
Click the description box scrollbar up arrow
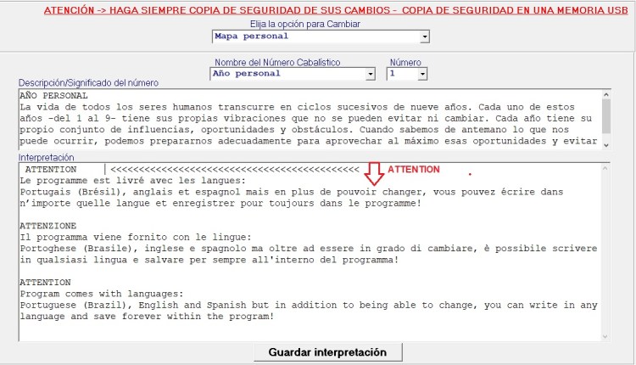pos(605,95)
